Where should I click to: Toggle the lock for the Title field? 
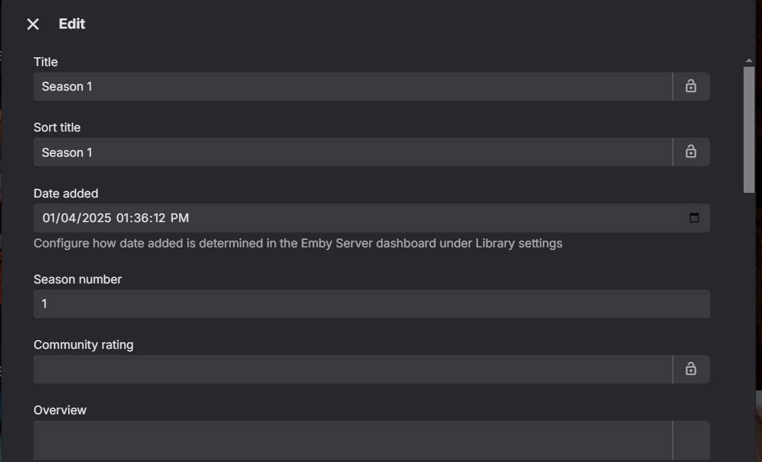690,87
